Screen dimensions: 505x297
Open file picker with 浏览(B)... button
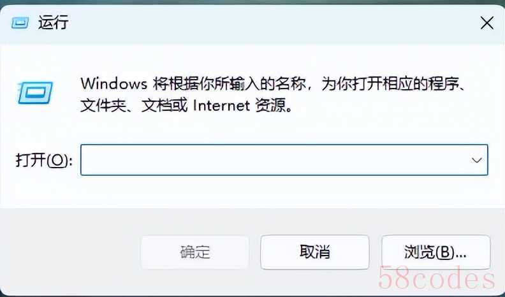click(x=435, y=252)
